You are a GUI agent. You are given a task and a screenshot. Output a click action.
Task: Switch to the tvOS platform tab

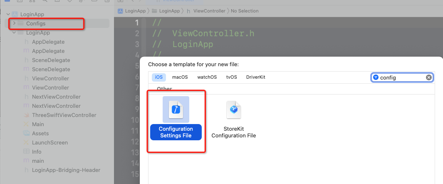coord(231,77)
